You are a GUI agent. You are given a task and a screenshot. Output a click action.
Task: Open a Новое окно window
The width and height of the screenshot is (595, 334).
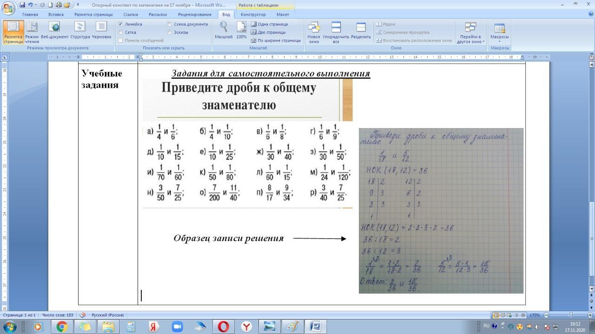314,32
